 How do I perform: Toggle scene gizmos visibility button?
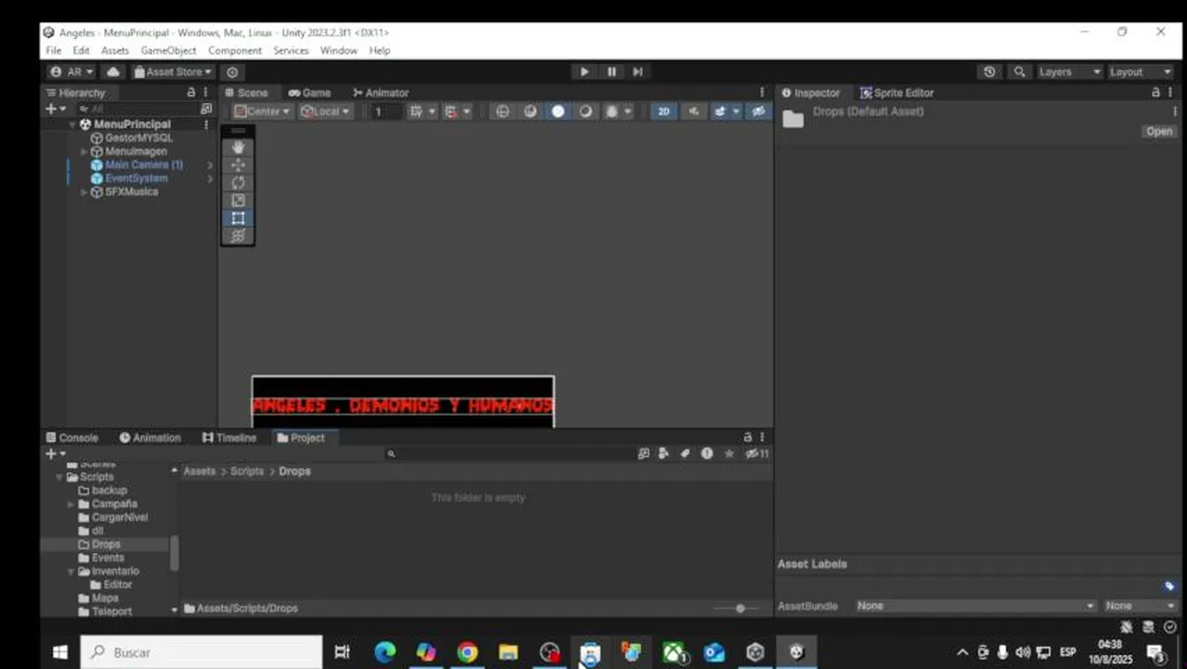tap(759, 111)
